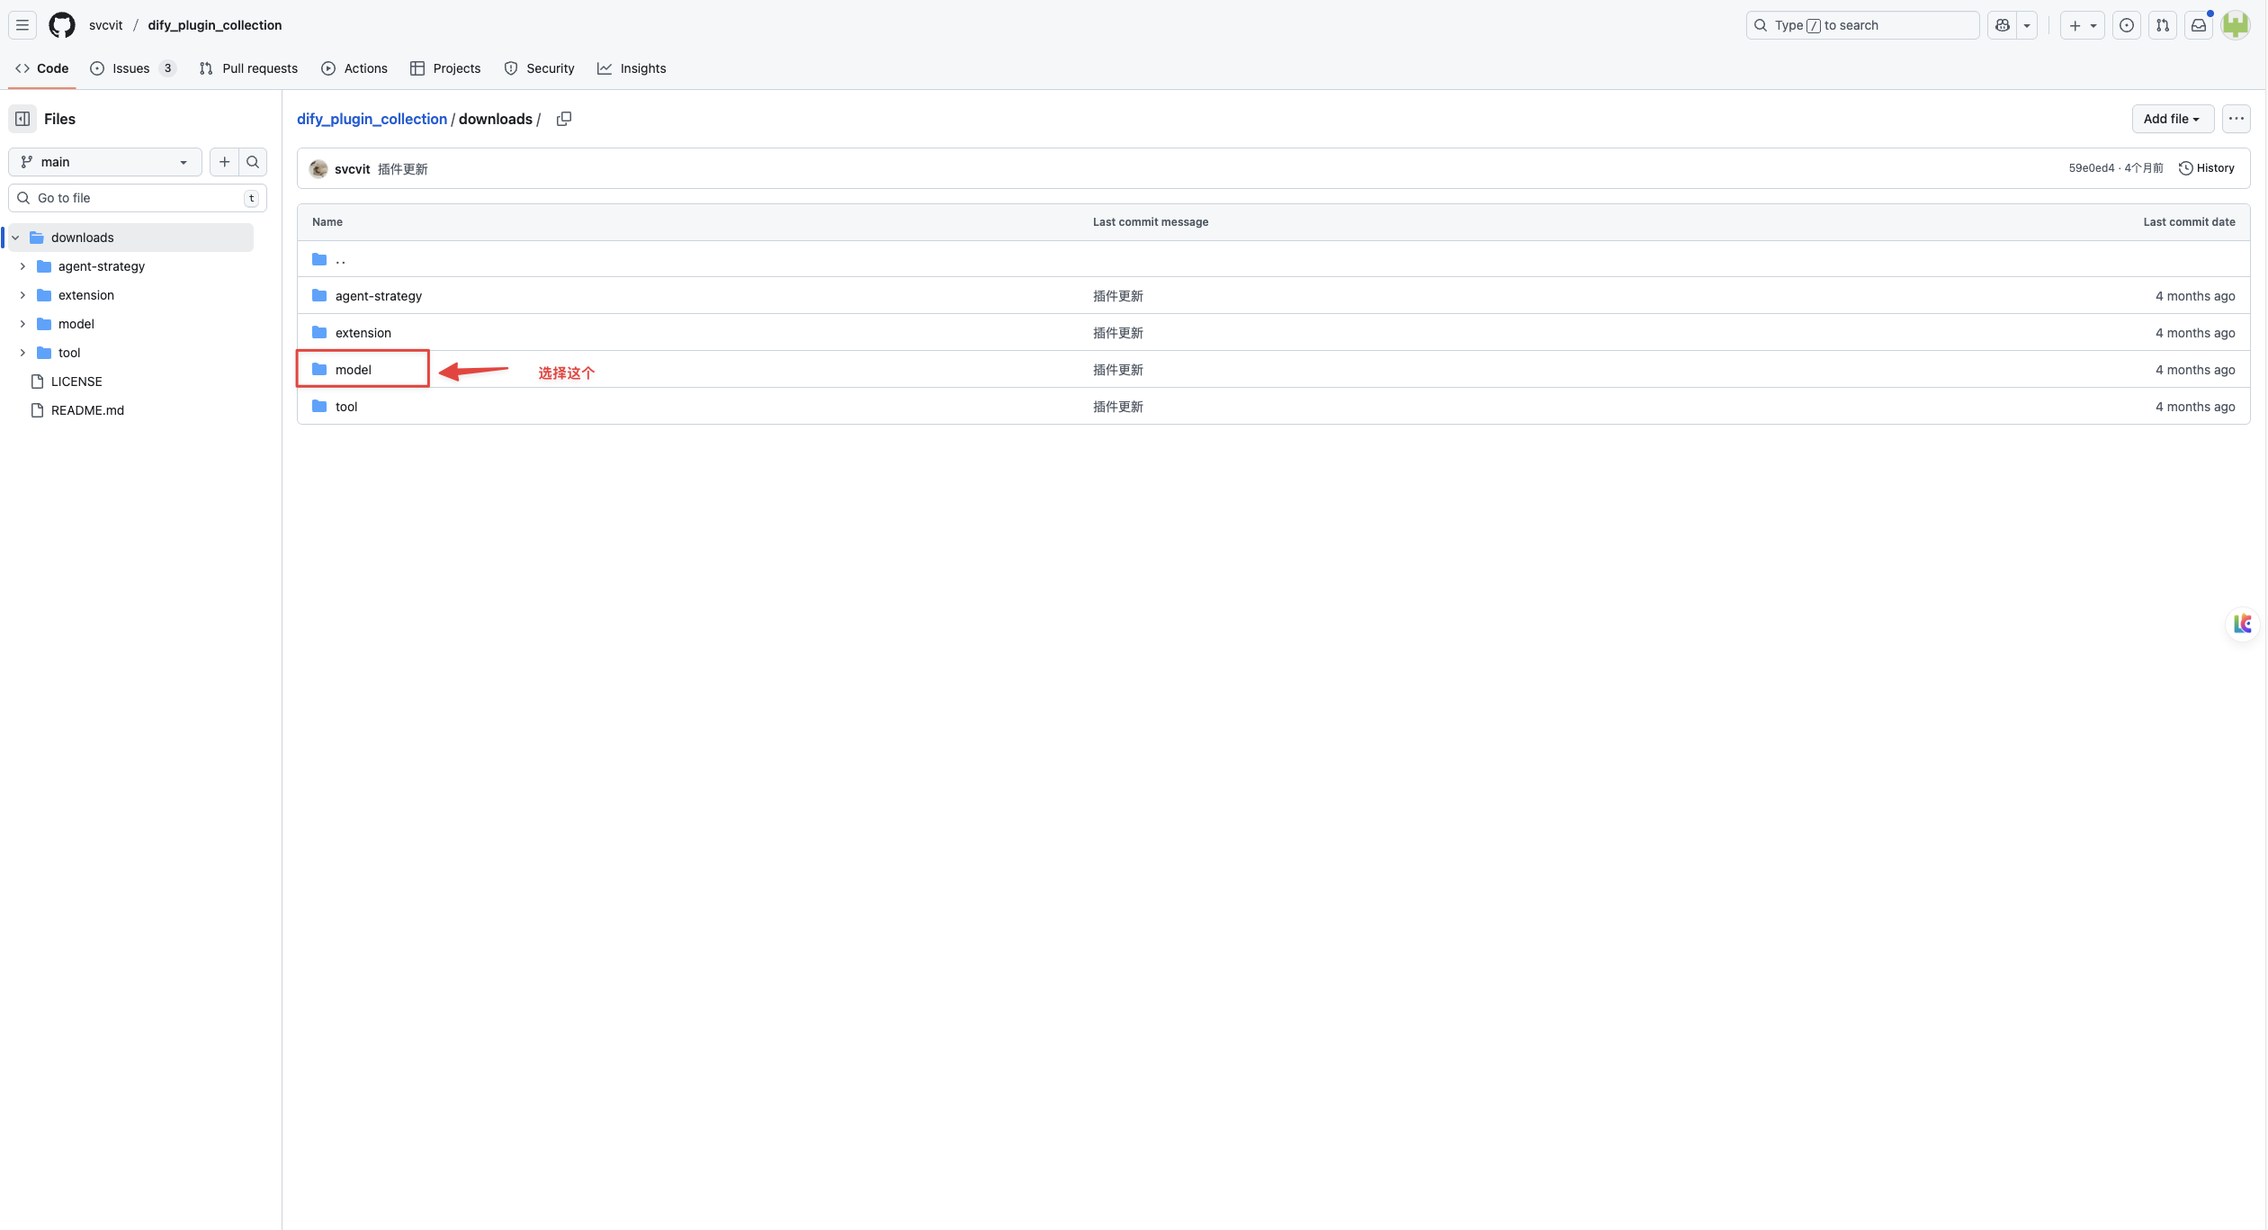The height and width of the screenshot is (1230, 2268).
Task: Click the search files magnifier icon
Action: point(253,162)
